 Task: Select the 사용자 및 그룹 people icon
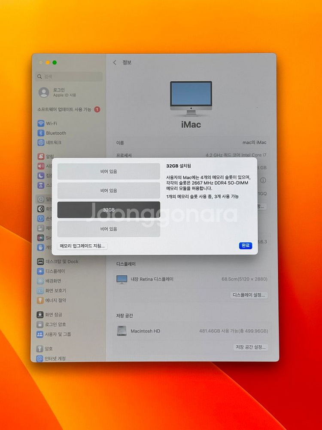click(40, 334)
